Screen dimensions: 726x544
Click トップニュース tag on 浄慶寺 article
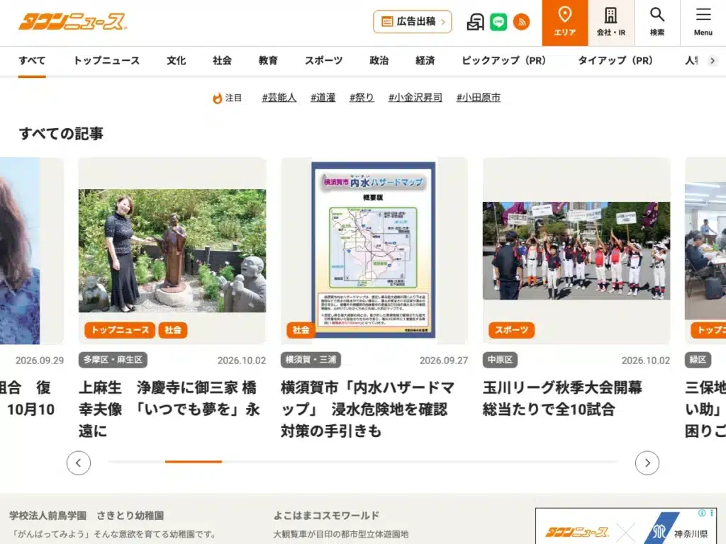tap(120, 330)
